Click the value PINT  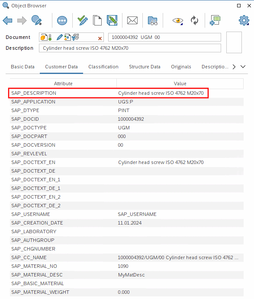(x=124, y=110)
